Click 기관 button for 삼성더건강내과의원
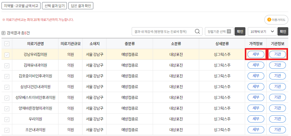291x136 pixels. (277, 87)
